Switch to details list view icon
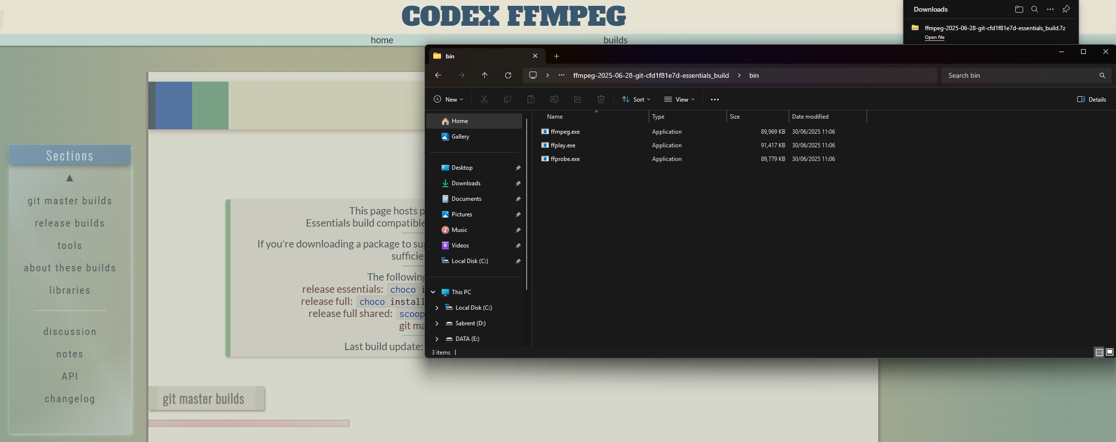Screen dimensions: 1116x442 click(x=1099, y=352)
